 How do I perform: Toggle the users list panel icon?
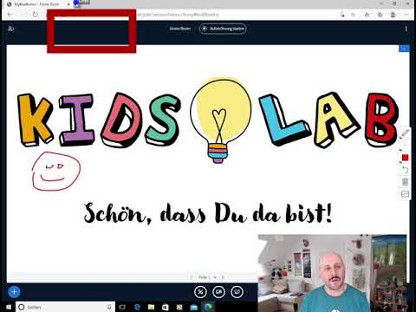pos(10,29)
